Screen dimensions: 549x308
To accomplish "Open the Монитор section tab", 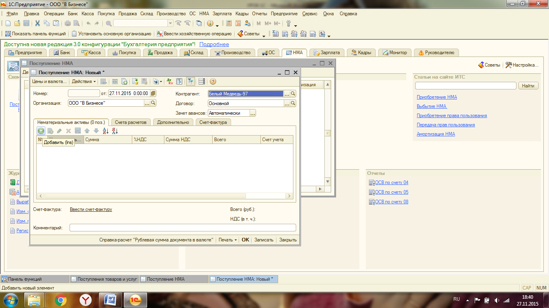I will (x=395, y=53).
